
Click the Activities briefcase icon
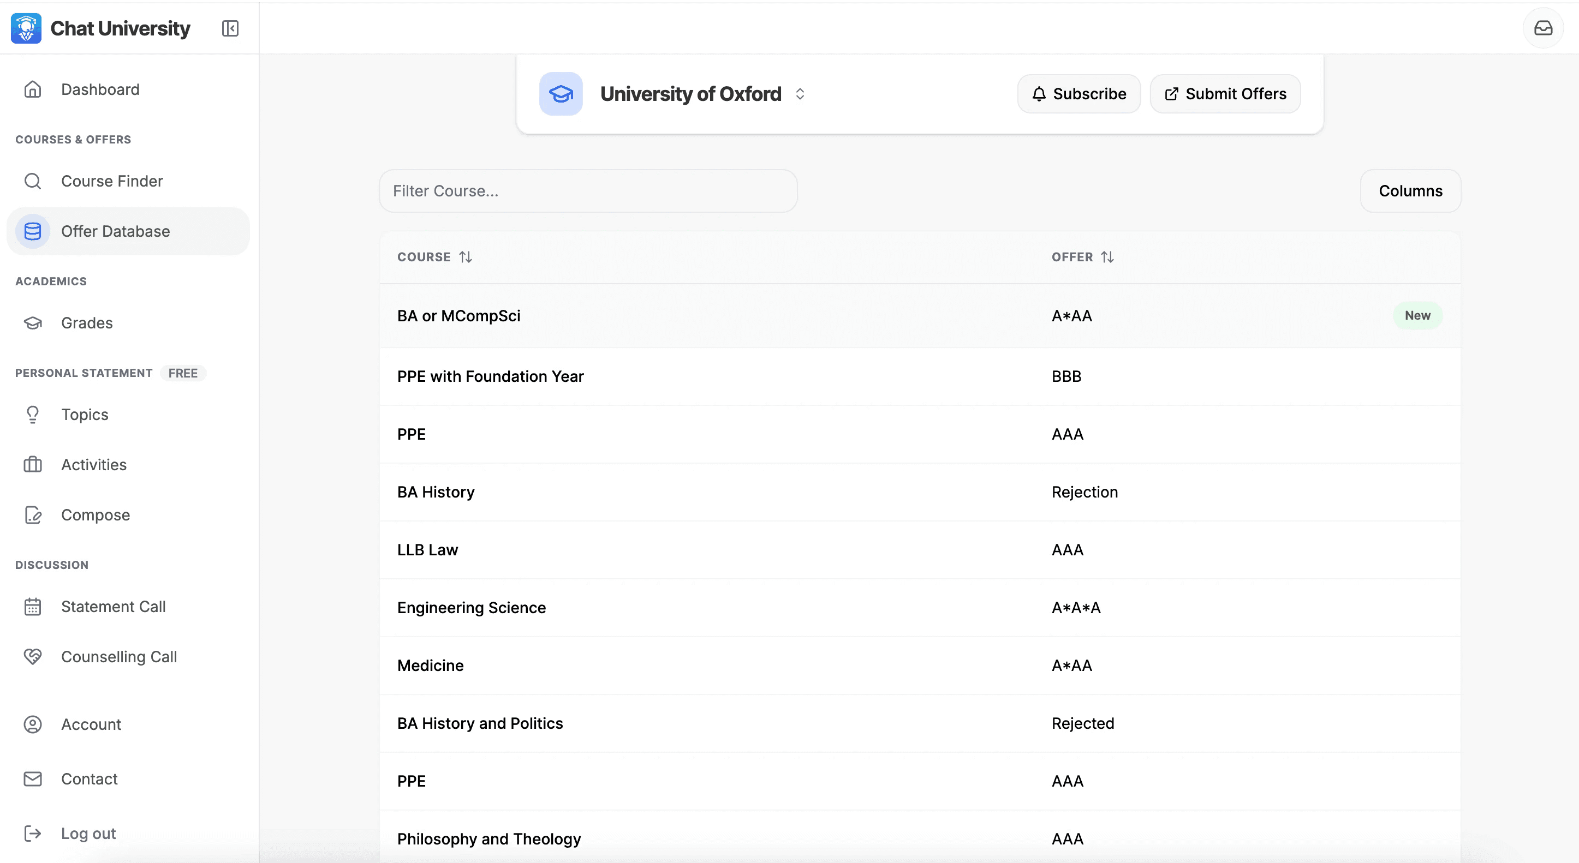coord(33,465)
